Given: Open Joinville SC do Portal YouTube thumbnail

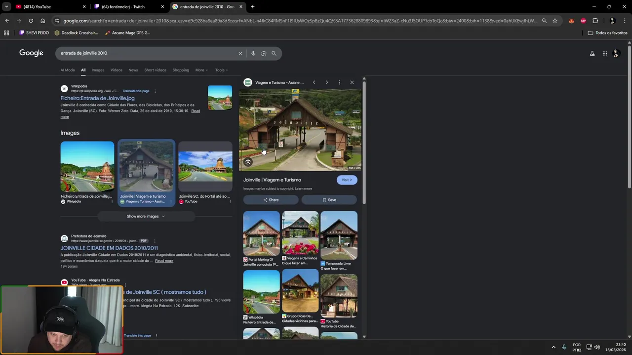Looking at the screenshot, I should point(205,167).
